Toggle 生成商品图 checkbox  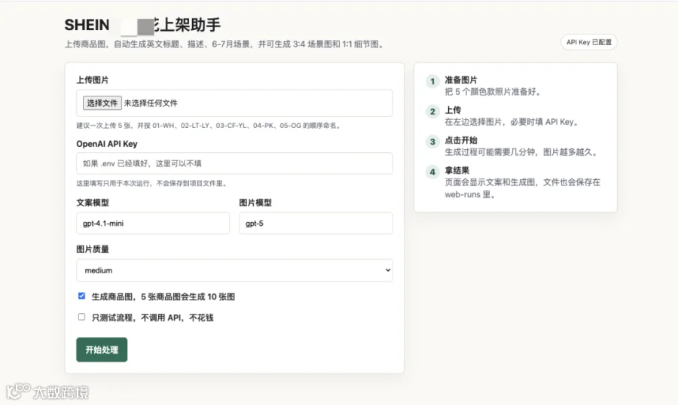(x=81, y=296)
